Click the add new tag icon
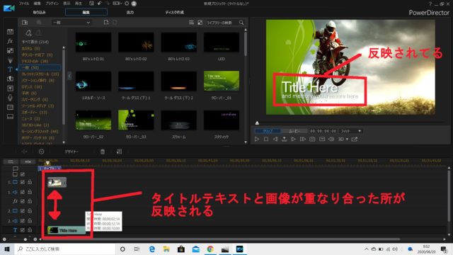 pos(28,33)
